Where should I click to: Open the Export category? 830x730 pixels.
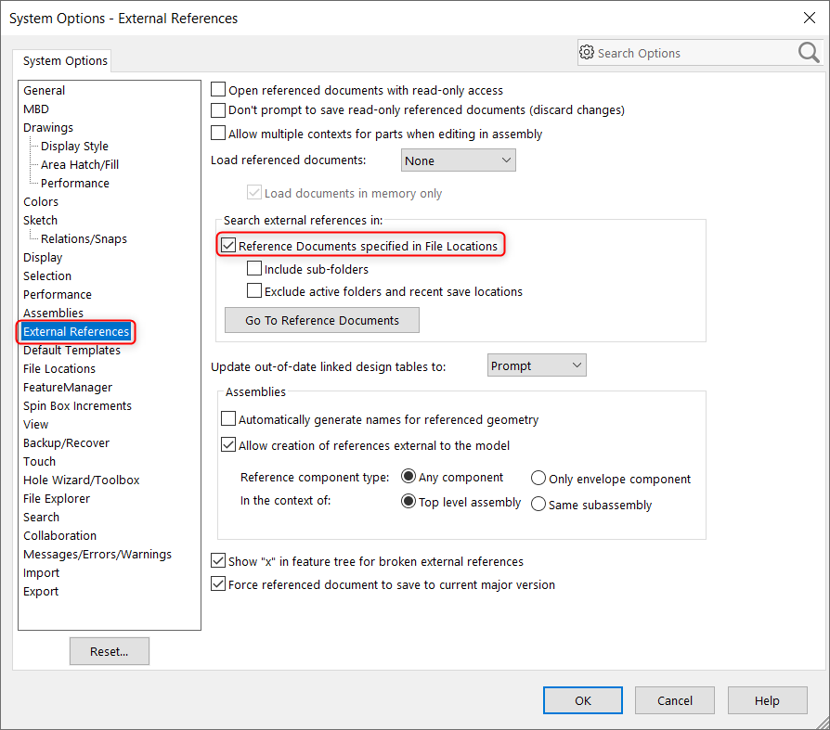[x=41, y=592]
